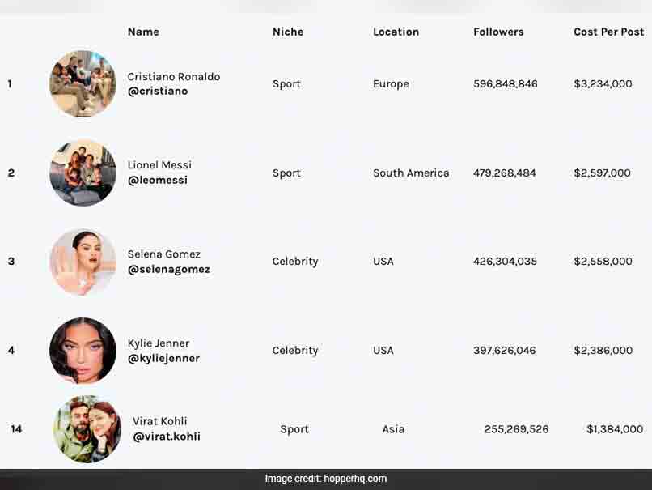Screen dimensions: 652x490
Task: Open the @leomessi handle link
Action: [x=158, y=181]
